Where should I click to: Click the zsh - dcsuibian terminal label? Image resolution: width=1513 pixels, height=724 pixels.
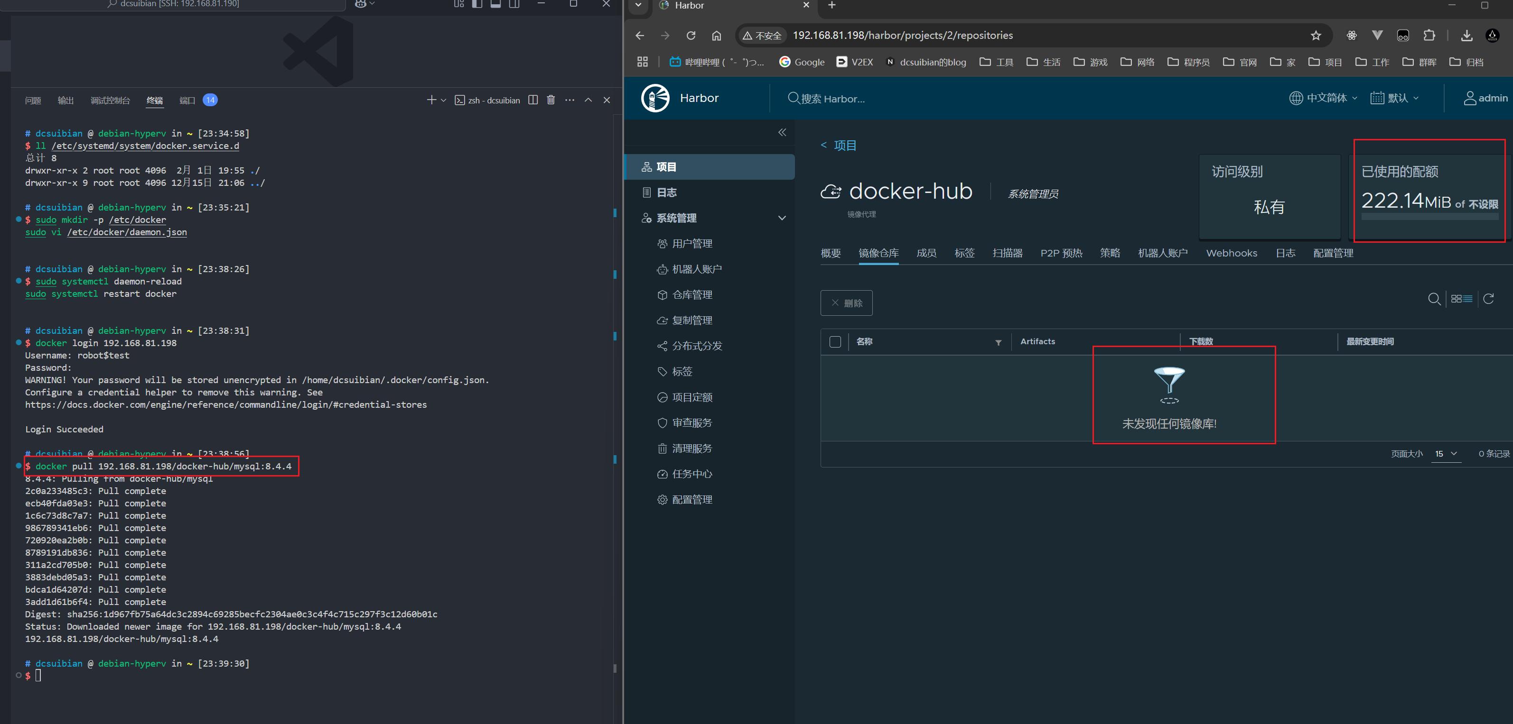487,101
